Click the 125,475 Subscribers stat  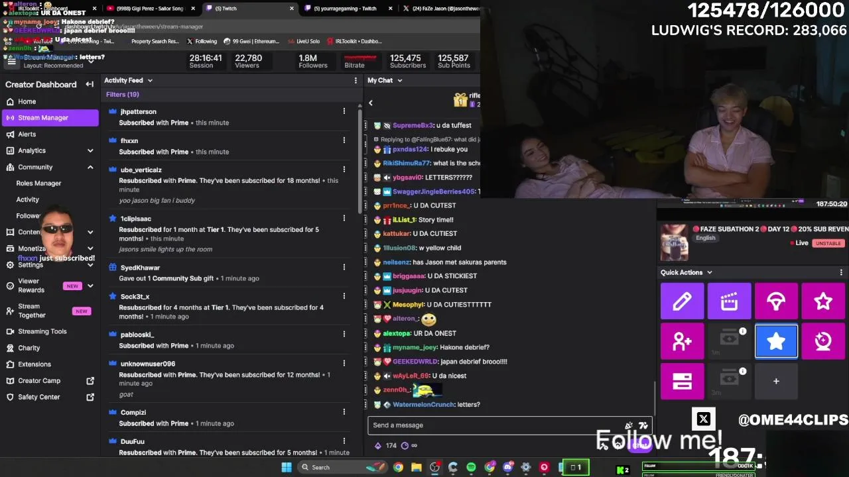[x=407, y=61]
